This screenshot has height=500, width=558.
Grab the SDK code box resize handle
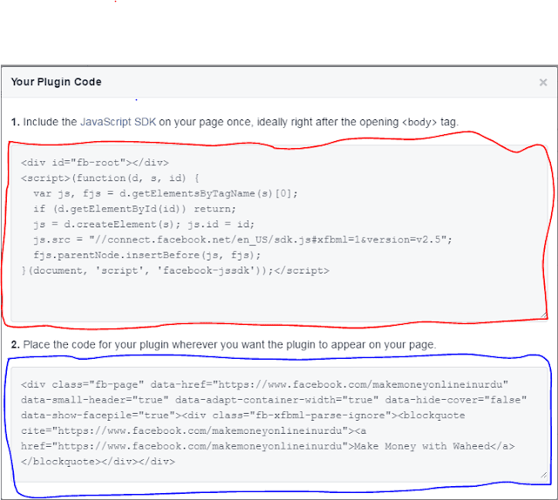[x=544, y=315]
